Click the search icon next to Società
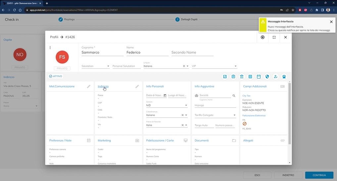337x181 pixels. [234, 96]
